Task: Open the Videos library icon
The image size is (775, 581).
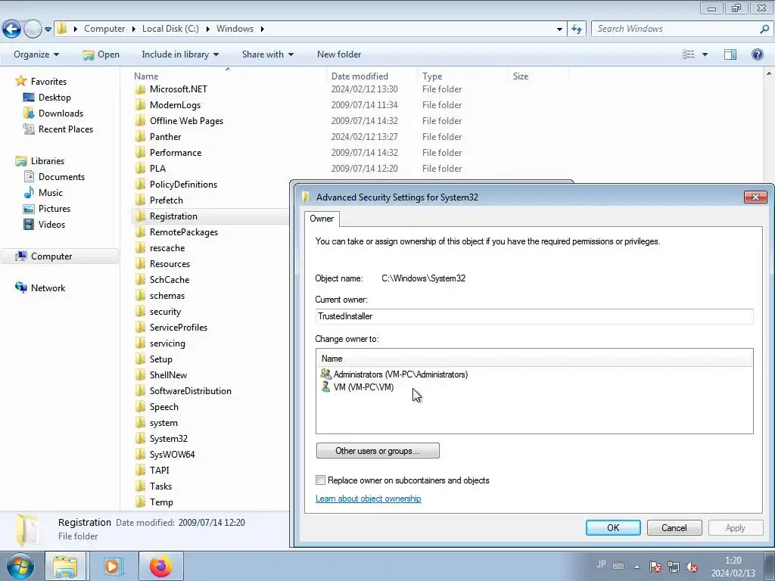Action: (29, 224)
